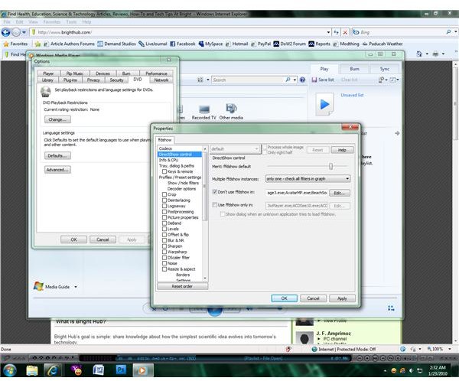This screenshot has height=381, width=459.
Task: Expand Media Guide dropdown arrow
Action: pos(76,287)
